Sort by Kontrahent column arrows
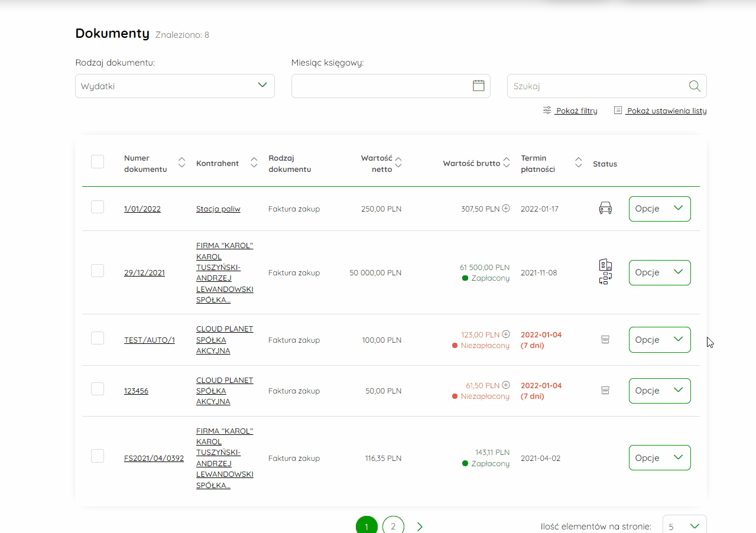 click(x=254, y=162)
